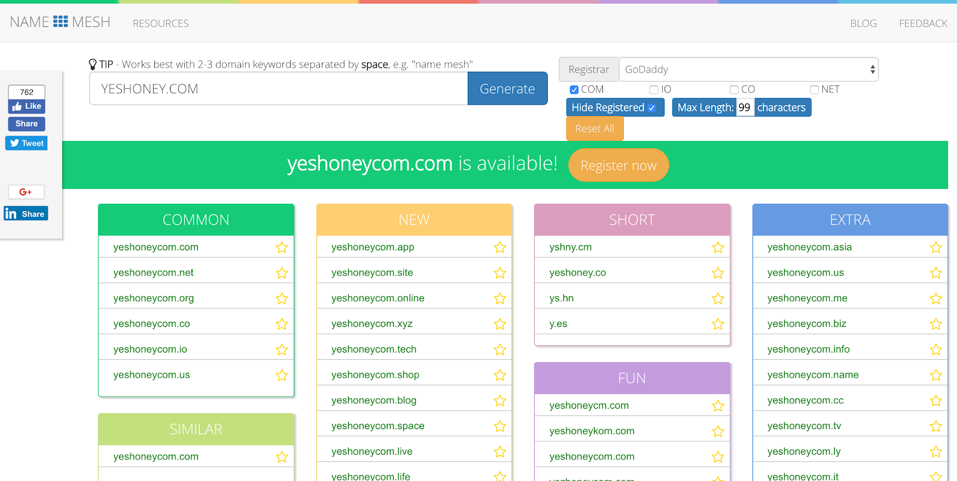957x481 pixels.
Task: Star the yeshoneycom.shop domain
Action: tap(500, 375)
